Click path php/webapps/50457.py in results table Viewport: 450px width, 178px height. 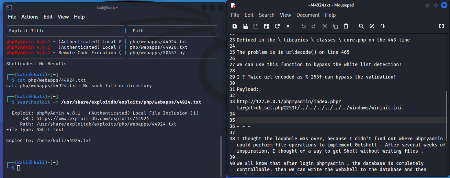coord(157,52)
